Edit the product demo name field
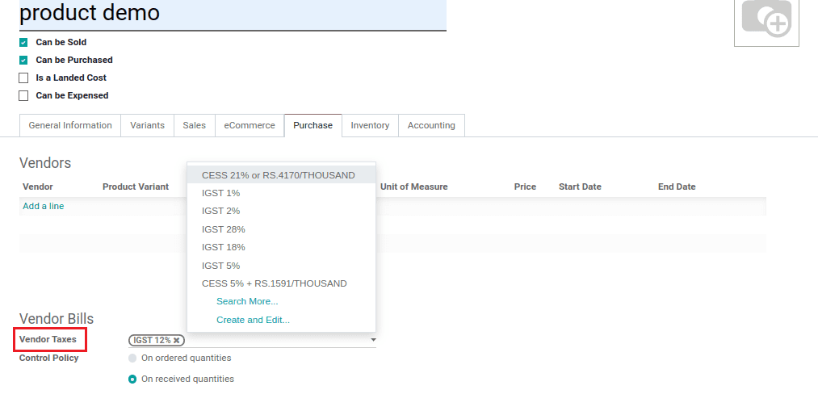Screen dimensions: 818x411 pyautogui.click(x=233, y=14)
